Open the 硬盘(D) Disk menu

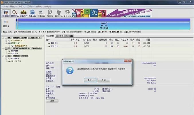tap(13, 6)
